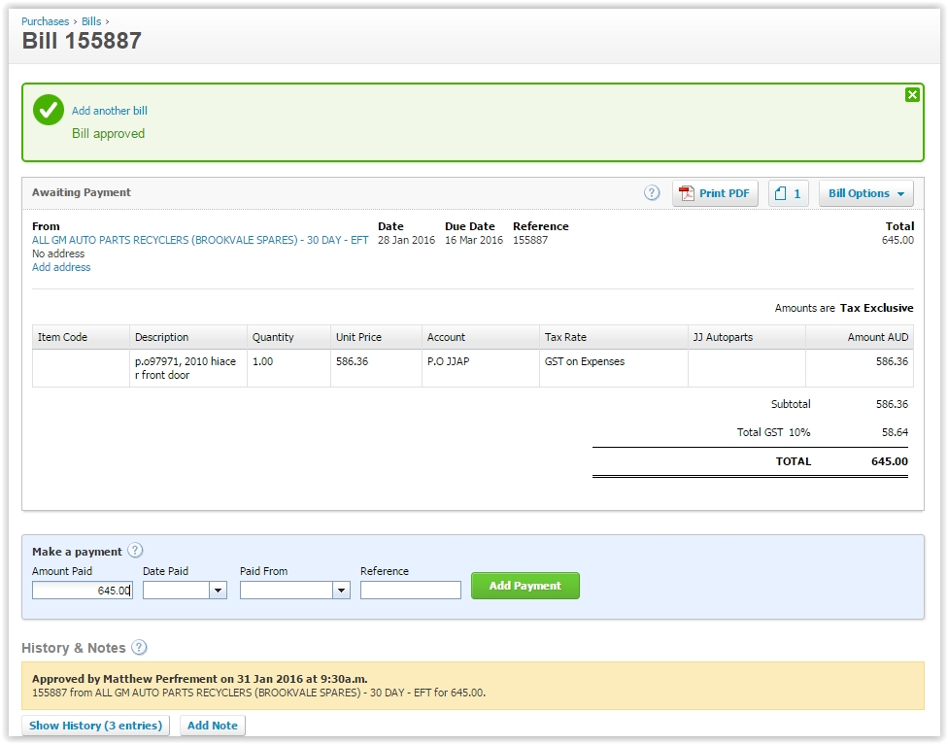Close the green bill approved notification
Image resolution: width=948 pixels, height=744 pixels.
911,94
